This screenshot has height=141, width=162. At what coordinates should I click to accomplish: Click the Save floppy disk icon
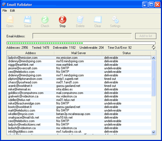point(27,19)
